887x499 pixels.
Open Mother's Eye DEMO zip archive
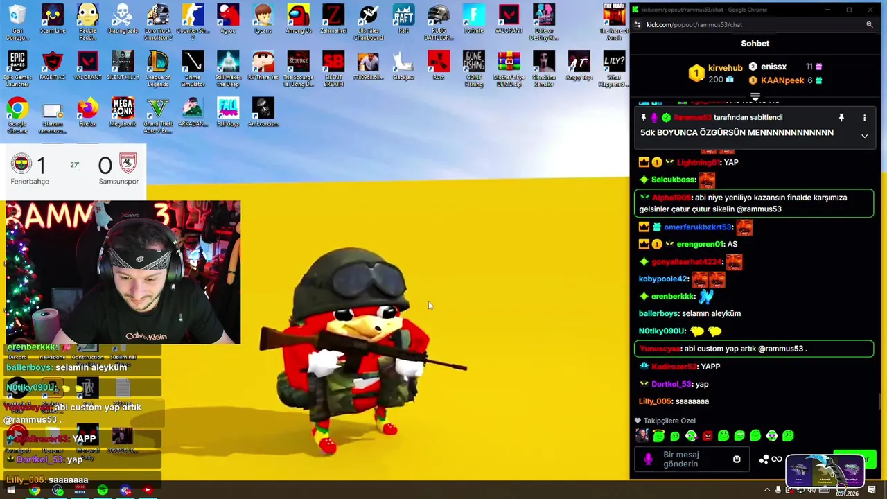click(509, 69)
